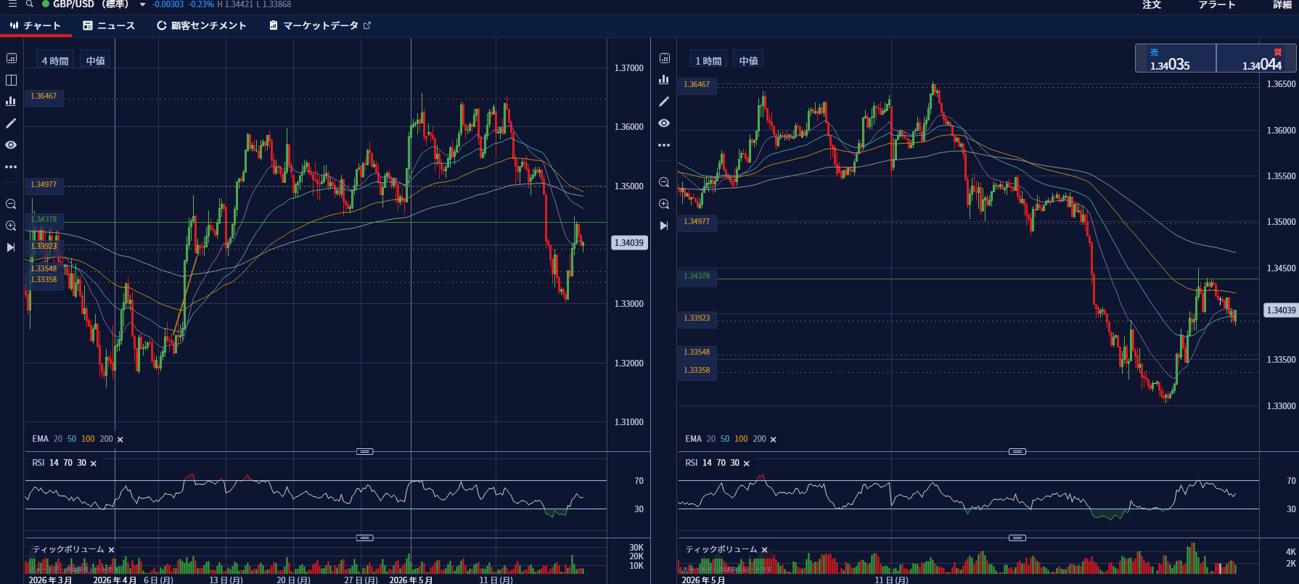Image resolution: width=1299 pixels, height=584 pixels.
Task: Zoom out on the 1時間 chart
Action: (x=664, y=182)
